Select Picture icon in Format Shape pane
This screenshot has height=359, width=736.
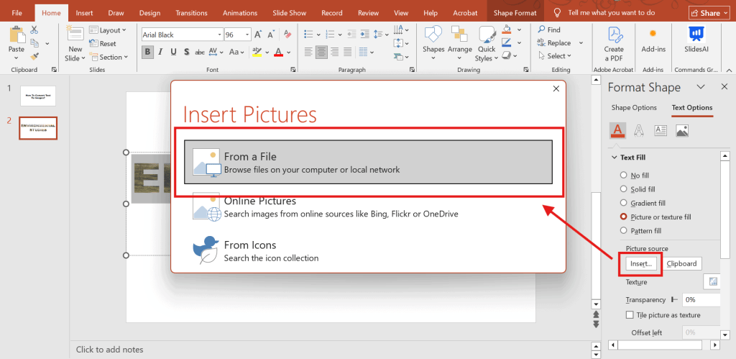[x=682, y=130]
